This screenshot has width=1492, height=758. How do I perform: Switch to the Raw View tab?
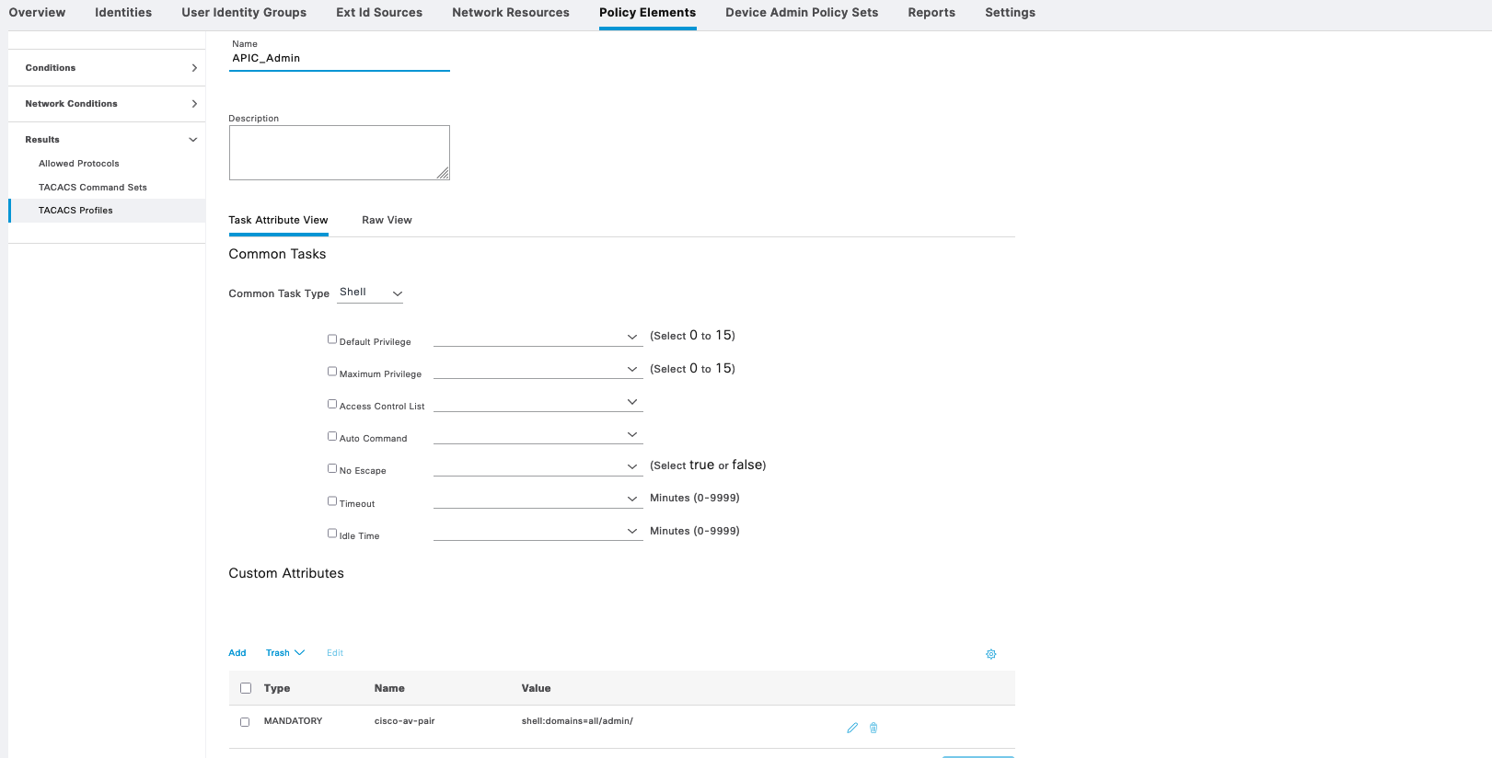click(x=387, y=221)
